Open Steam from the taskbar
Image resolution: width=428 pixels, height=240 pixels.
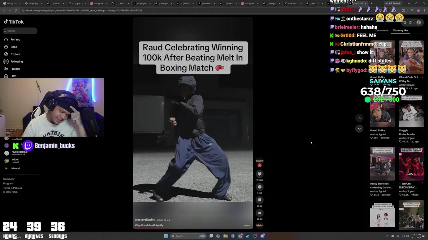click(x=247, y=236)
